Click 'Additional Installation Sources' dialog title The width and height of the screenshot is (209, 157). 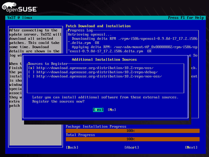[104, 60]
